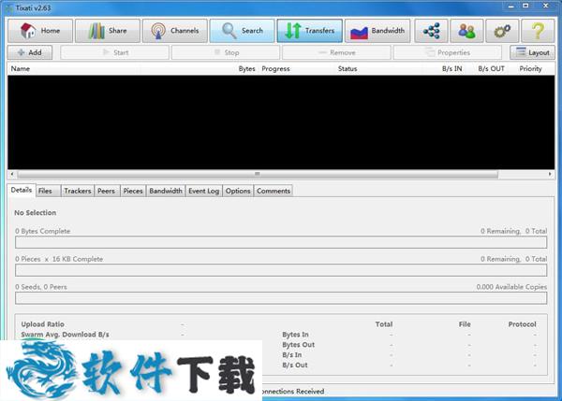
Task: Switch to the Trackers tab
Action: pos(78,191)
